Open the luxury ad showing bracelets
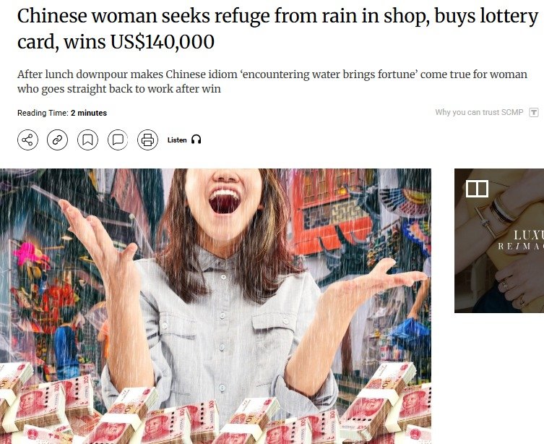This screenshot has height=444, width=544. click(x=499, y=241)
